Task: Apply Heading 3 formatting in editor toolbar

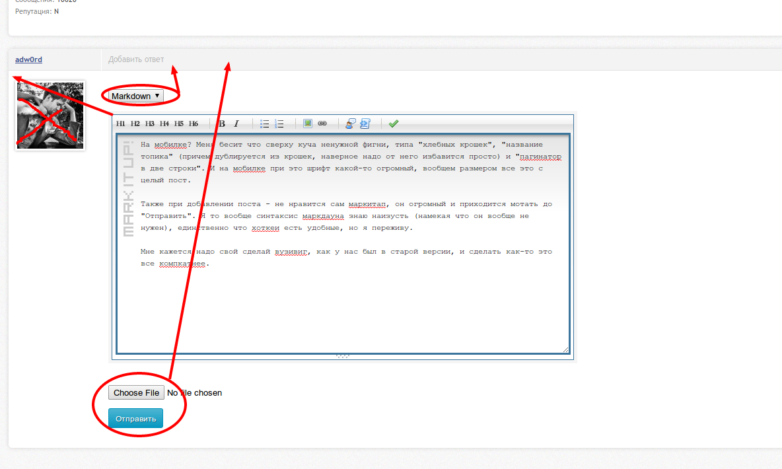Action: [150, 124]
